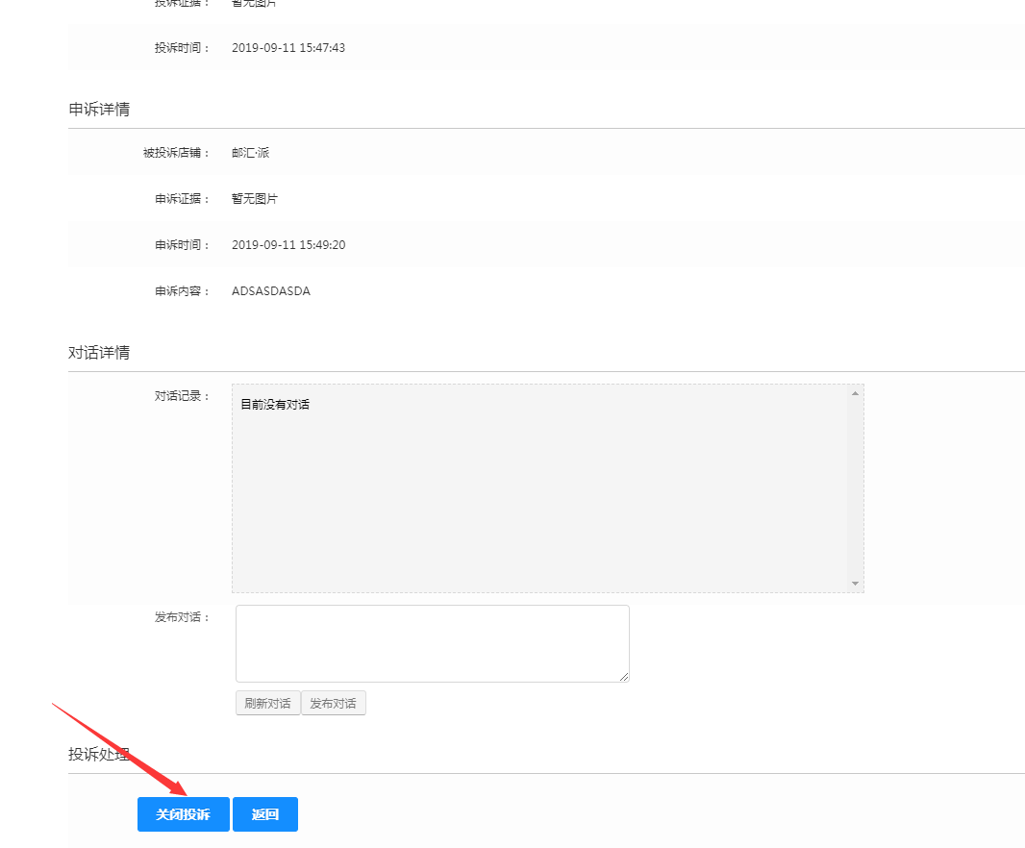Click the 刷新对话 button
The height and width of the screenshot is (848, 1025).
267,703
